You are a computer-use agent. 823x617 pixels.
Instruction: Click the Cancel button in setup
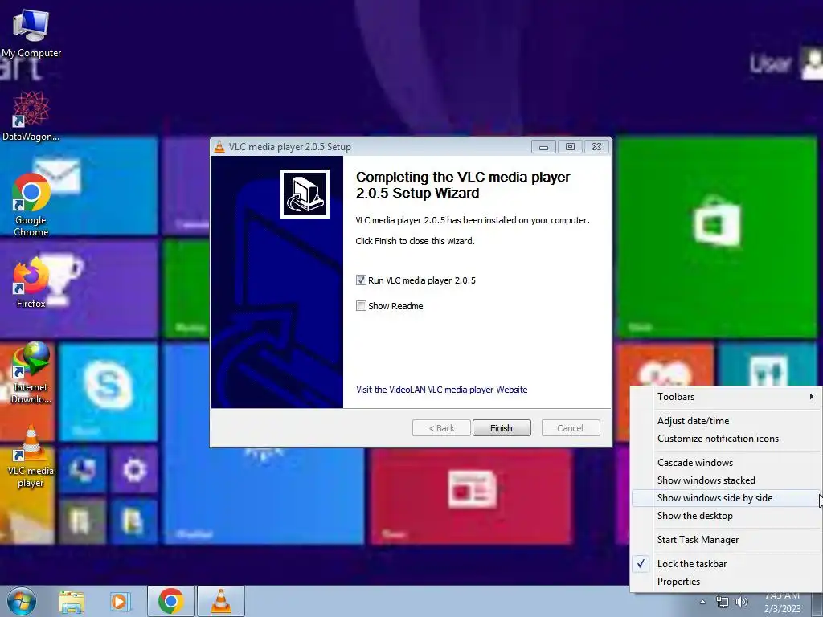coord(571,428)
